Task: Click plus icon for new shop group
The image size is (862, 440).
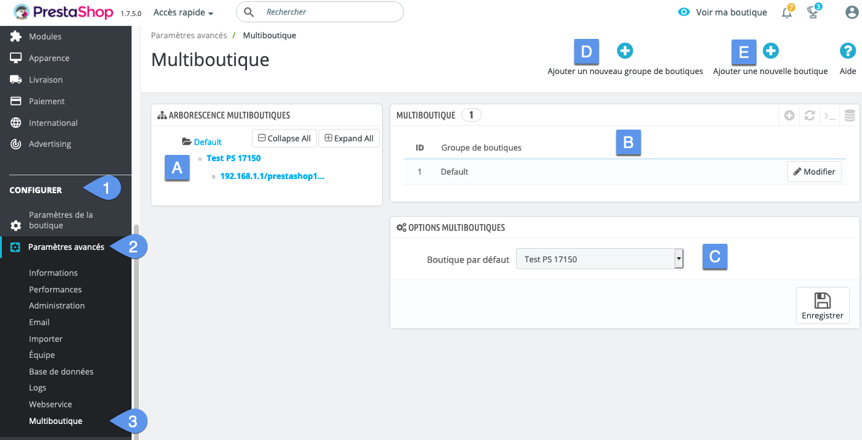Action: coord(625,51)
